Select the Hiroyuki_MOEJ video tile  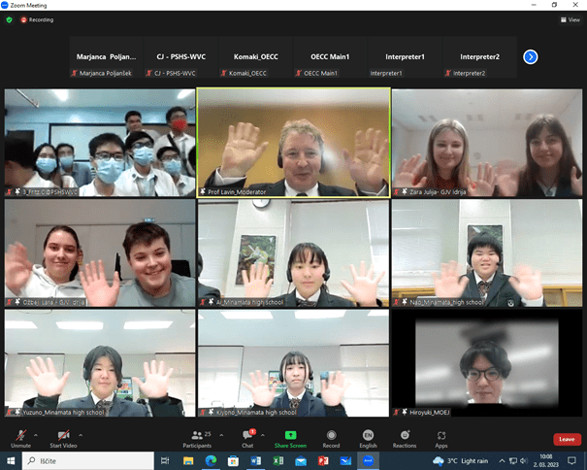click(x=487, y=363)
